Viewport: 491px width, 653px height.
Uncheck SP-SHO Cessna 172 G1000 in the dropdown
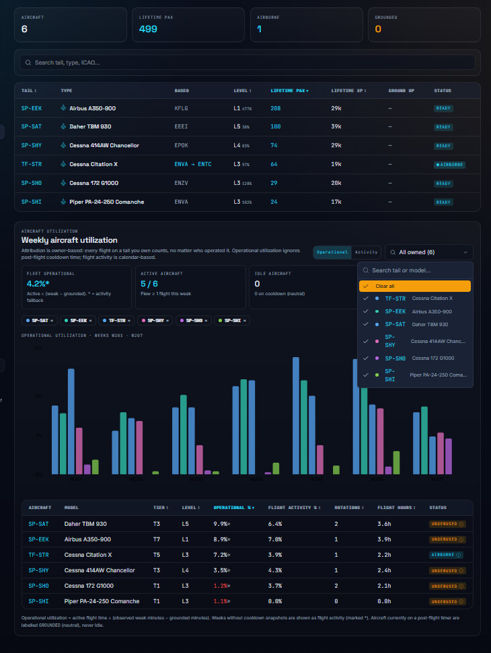pyautogui.click(x=415, y=358)
